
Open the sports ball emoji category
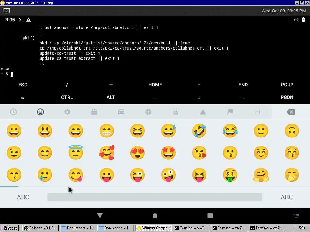[148, 112]
